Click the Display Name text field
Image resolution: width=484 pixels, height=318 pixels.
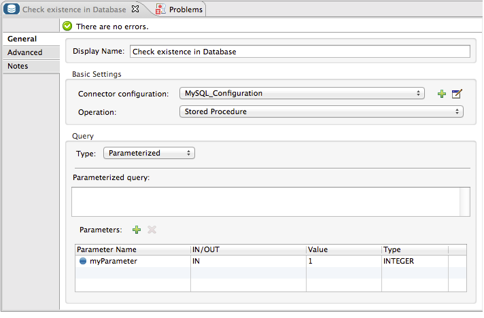coord(299,51)
